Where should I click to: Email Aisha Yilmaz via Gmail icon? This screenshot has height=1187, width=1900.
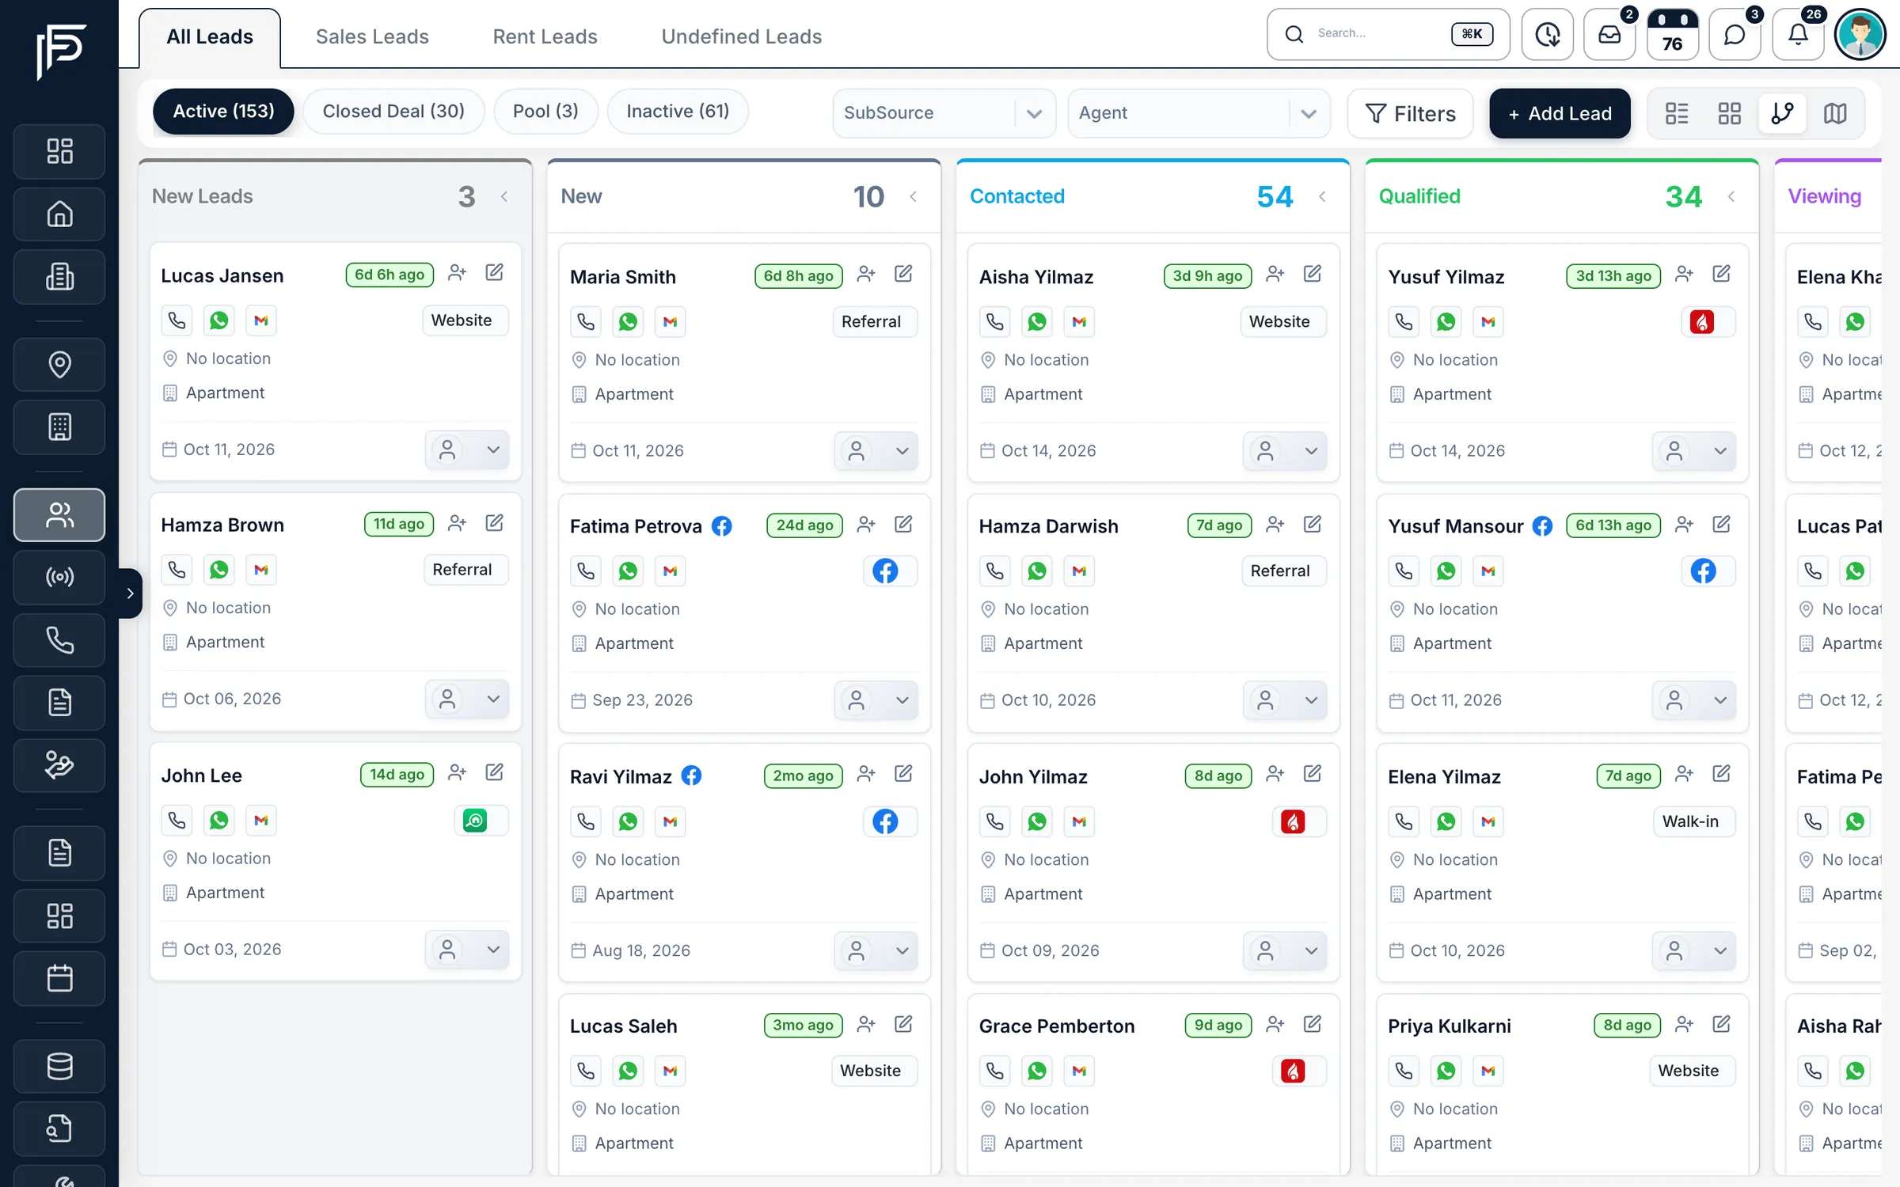1079,322
